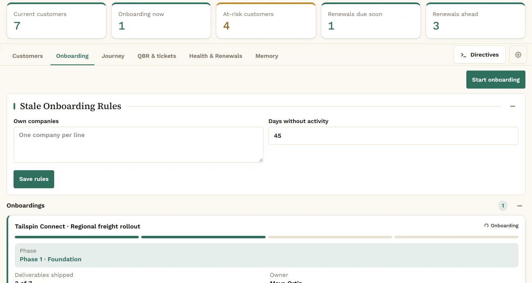Collapse the Stale Onboarding Rules section
The height and width of the screenshot is (283, 532).
513,106
